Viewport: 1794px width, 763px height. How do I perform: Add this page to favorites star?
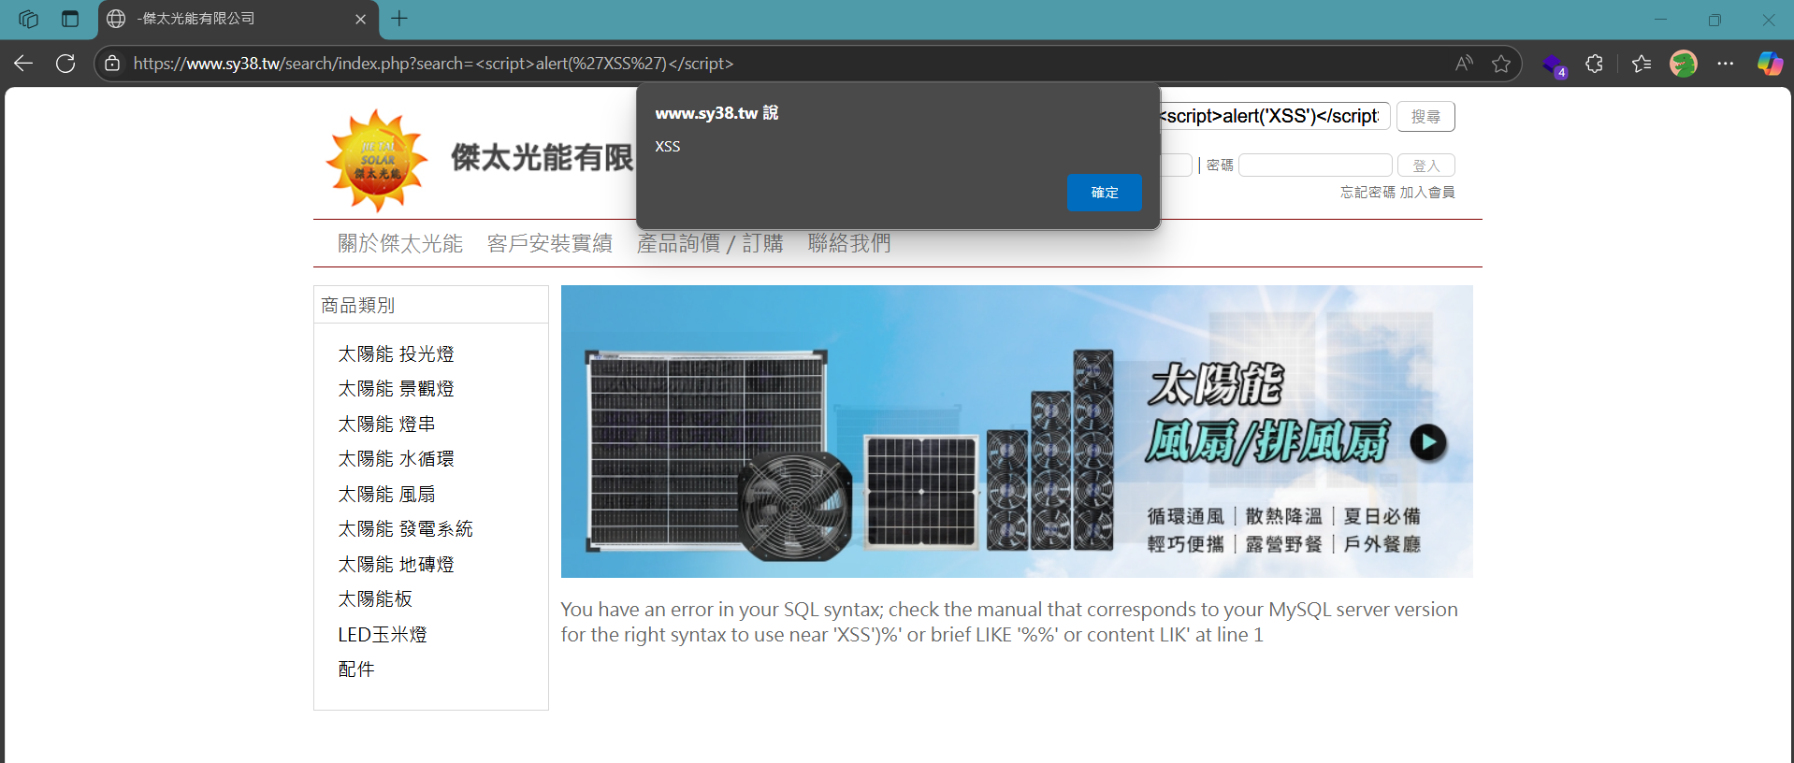tap(1501, 64)
